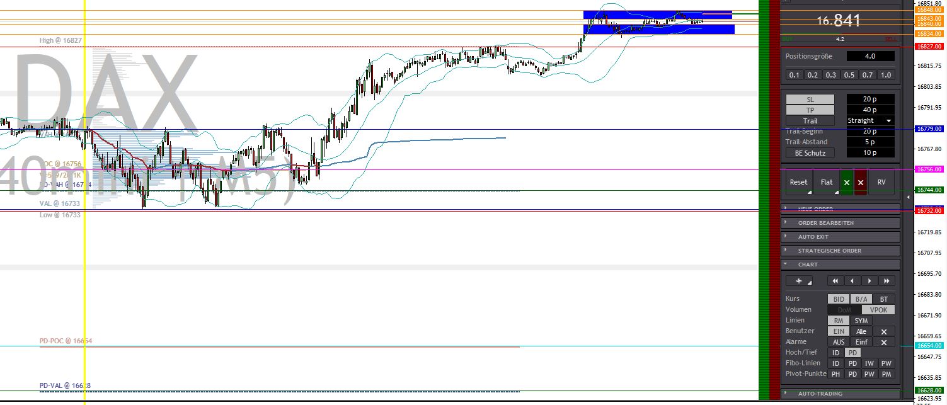Click the Reset button

click(x=799, y=182)
